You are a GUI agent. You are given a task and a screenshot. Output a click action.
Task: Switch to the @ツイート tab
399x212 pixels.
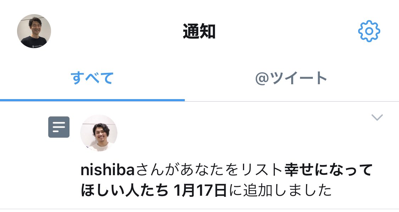292,78
